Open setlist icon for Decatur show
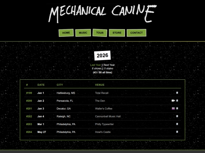 point(177,108)
